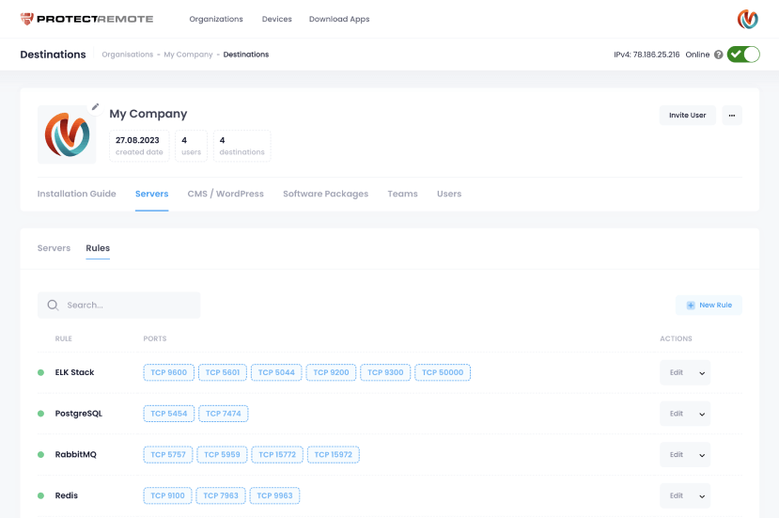Click the My Company heading

148,114
